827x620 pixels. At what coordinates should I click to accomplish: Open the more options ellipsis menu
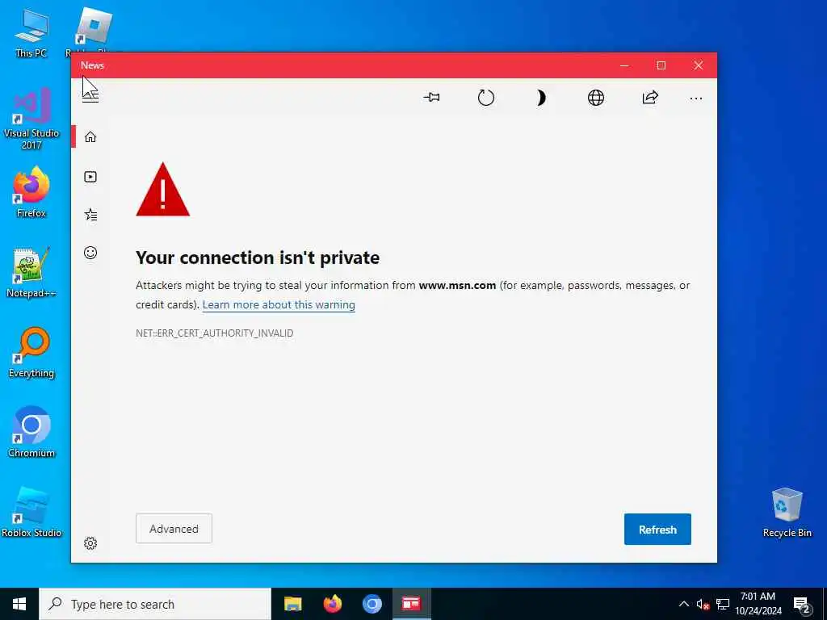tap(695, 98)
